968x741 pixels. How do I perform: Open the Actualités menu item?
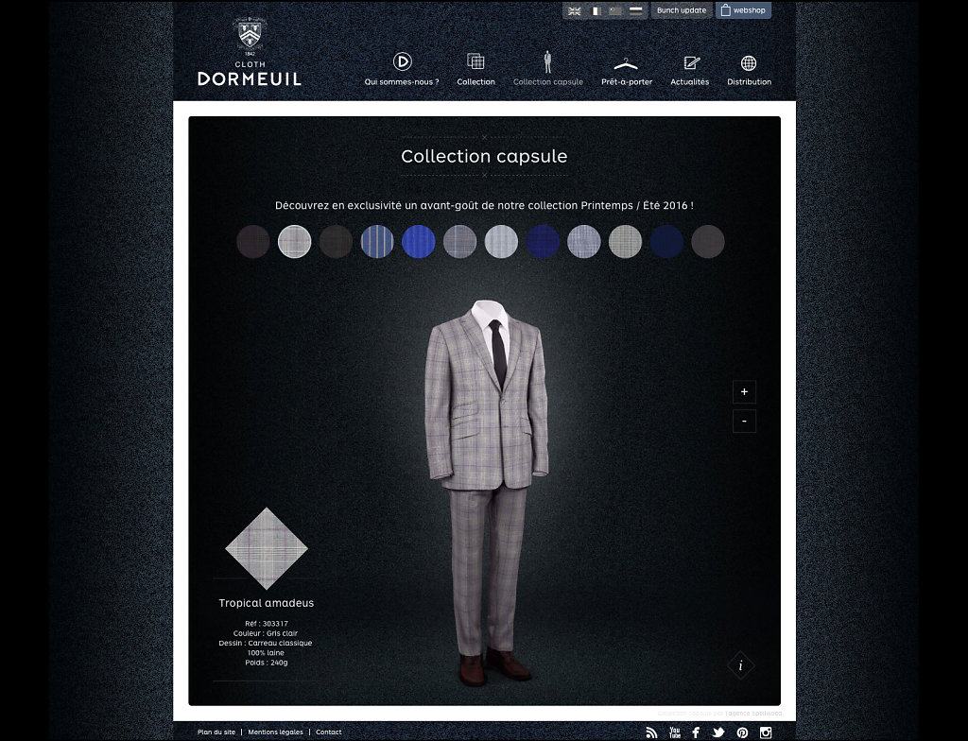pyautogui.click(x=689, y=70)
